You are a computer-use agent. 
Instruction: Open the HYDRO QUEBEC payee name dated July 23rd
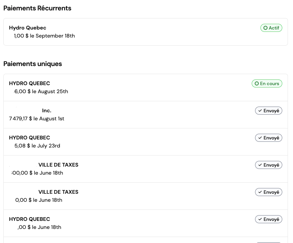coord(30,138)
